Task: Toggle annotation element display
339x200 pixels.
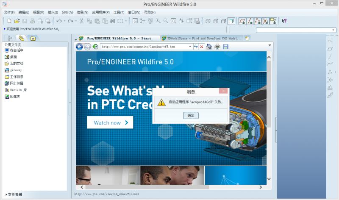Action: point(273,21)
